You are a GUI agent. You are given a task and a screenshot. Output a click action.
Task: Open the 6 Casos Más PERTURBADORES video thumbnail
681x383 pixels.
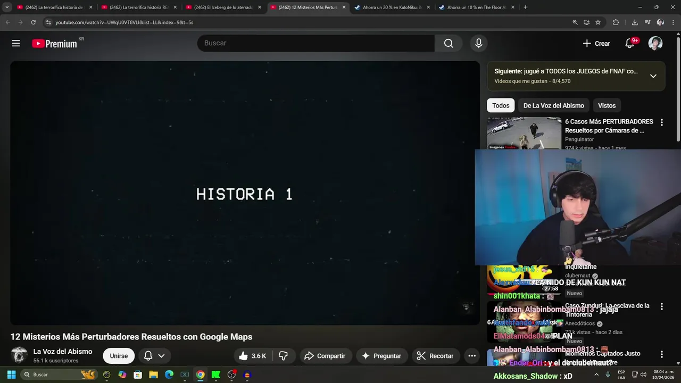(x=524, y=134)
